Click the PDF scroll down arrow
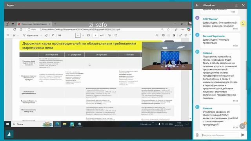 pos(190,119)
